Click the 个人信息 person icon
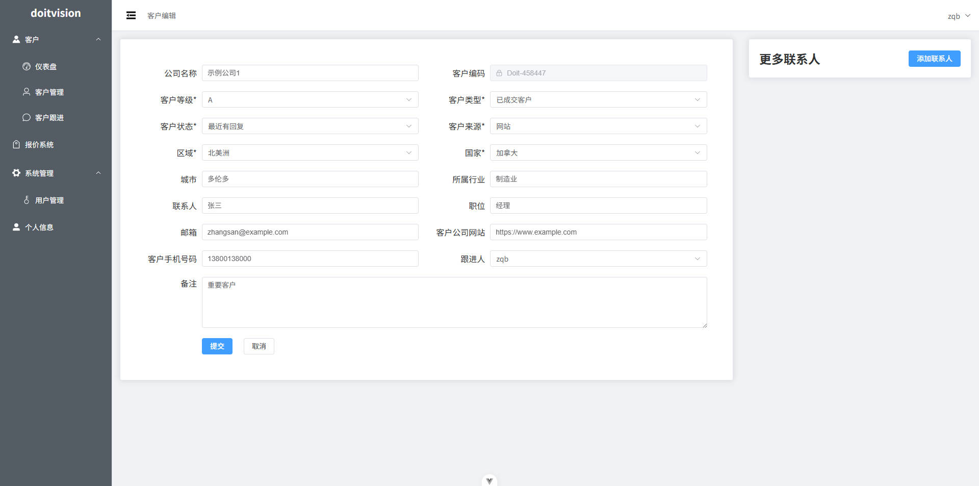Viewport: 979px width, 486px height. point(16,227)
